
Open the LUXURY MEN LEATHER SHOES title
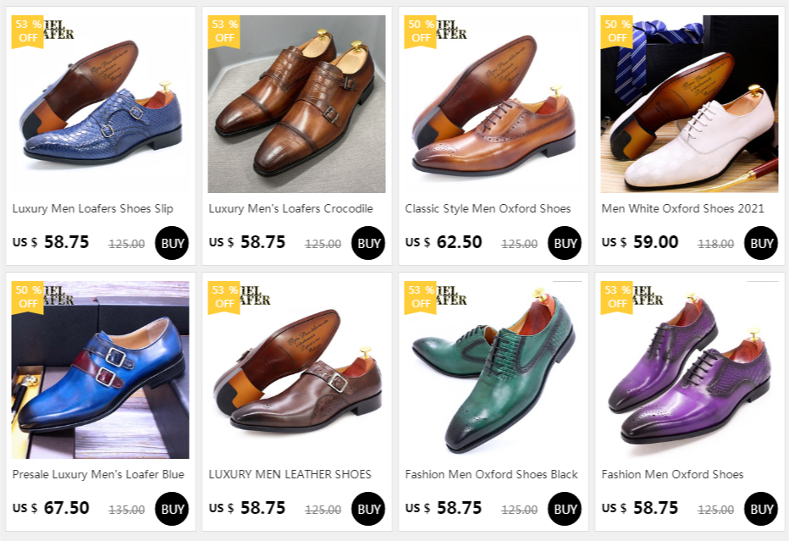(290, 474)
